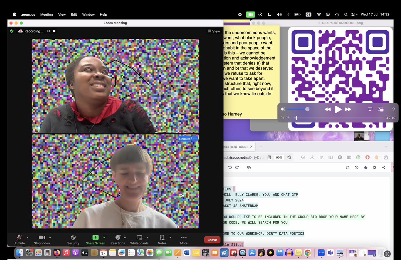Viewport: 401px width, 260px height.
Task: Open the View menu in menu bar
Action: (62, 14)
